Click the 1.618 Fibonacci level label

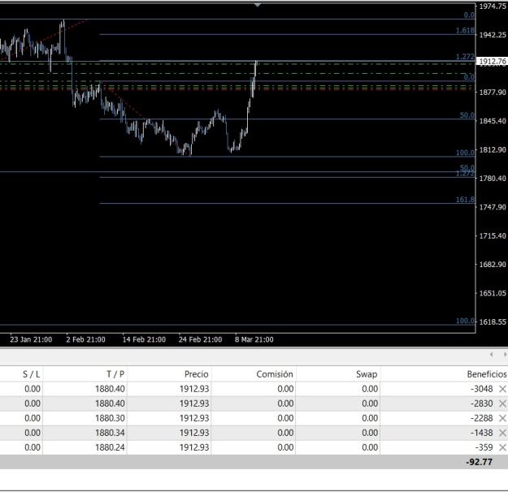click(x=465, y=30)
